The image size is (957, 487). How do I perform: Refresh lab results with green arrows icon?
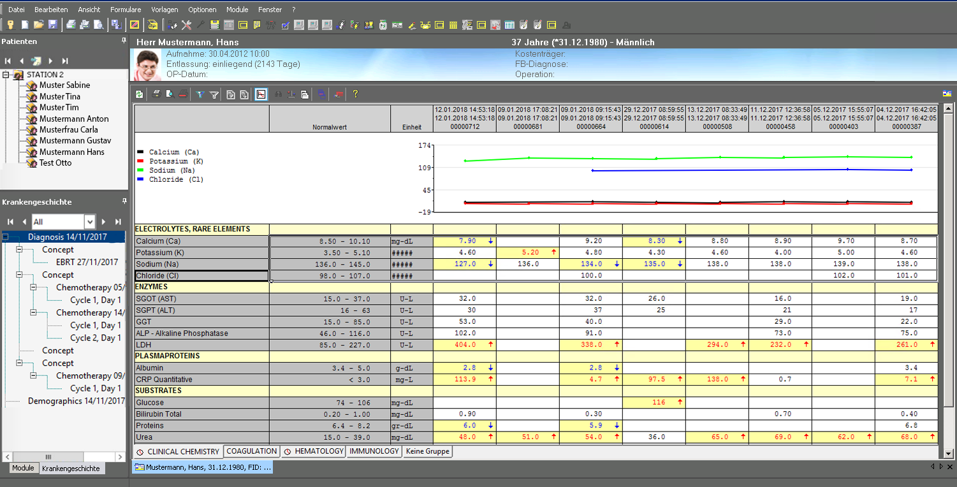[139, 94]
